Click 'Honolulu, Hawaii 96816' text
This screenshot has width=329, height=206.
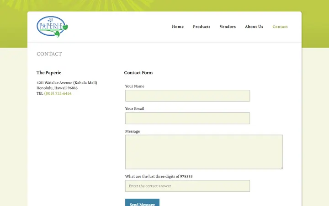coord(57,88)
